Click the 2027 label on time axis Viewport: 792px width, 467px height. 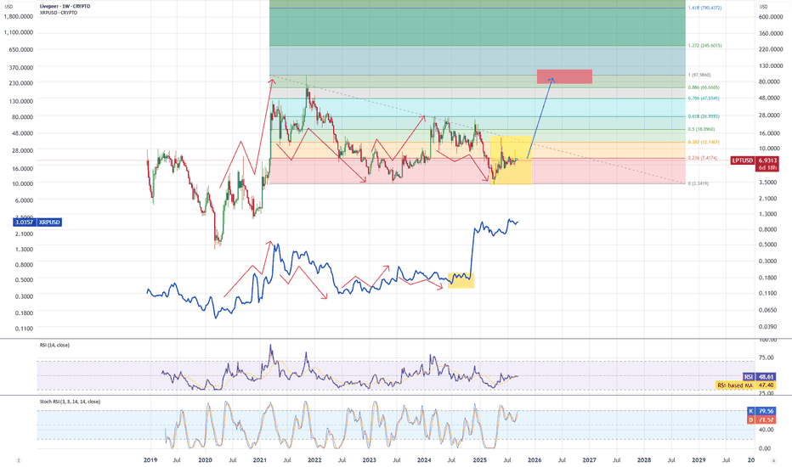pos(589,460)
